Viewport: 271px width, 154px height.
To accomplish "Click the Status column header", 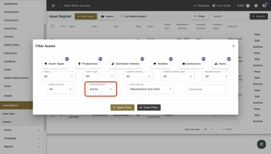I will tap(150, 27).
